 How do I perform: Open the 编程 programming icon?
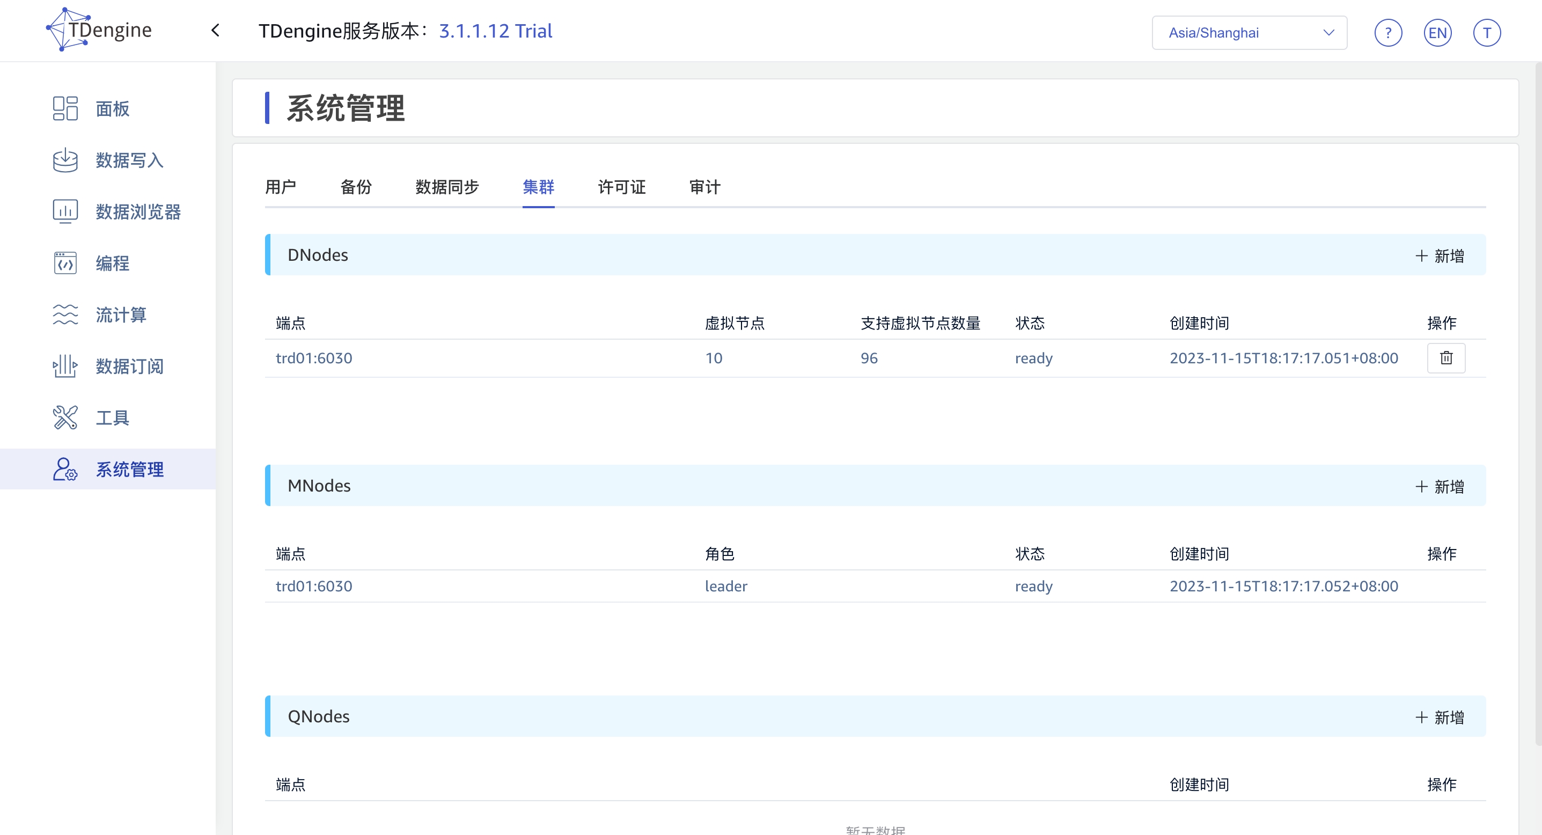tap(64, 263)
